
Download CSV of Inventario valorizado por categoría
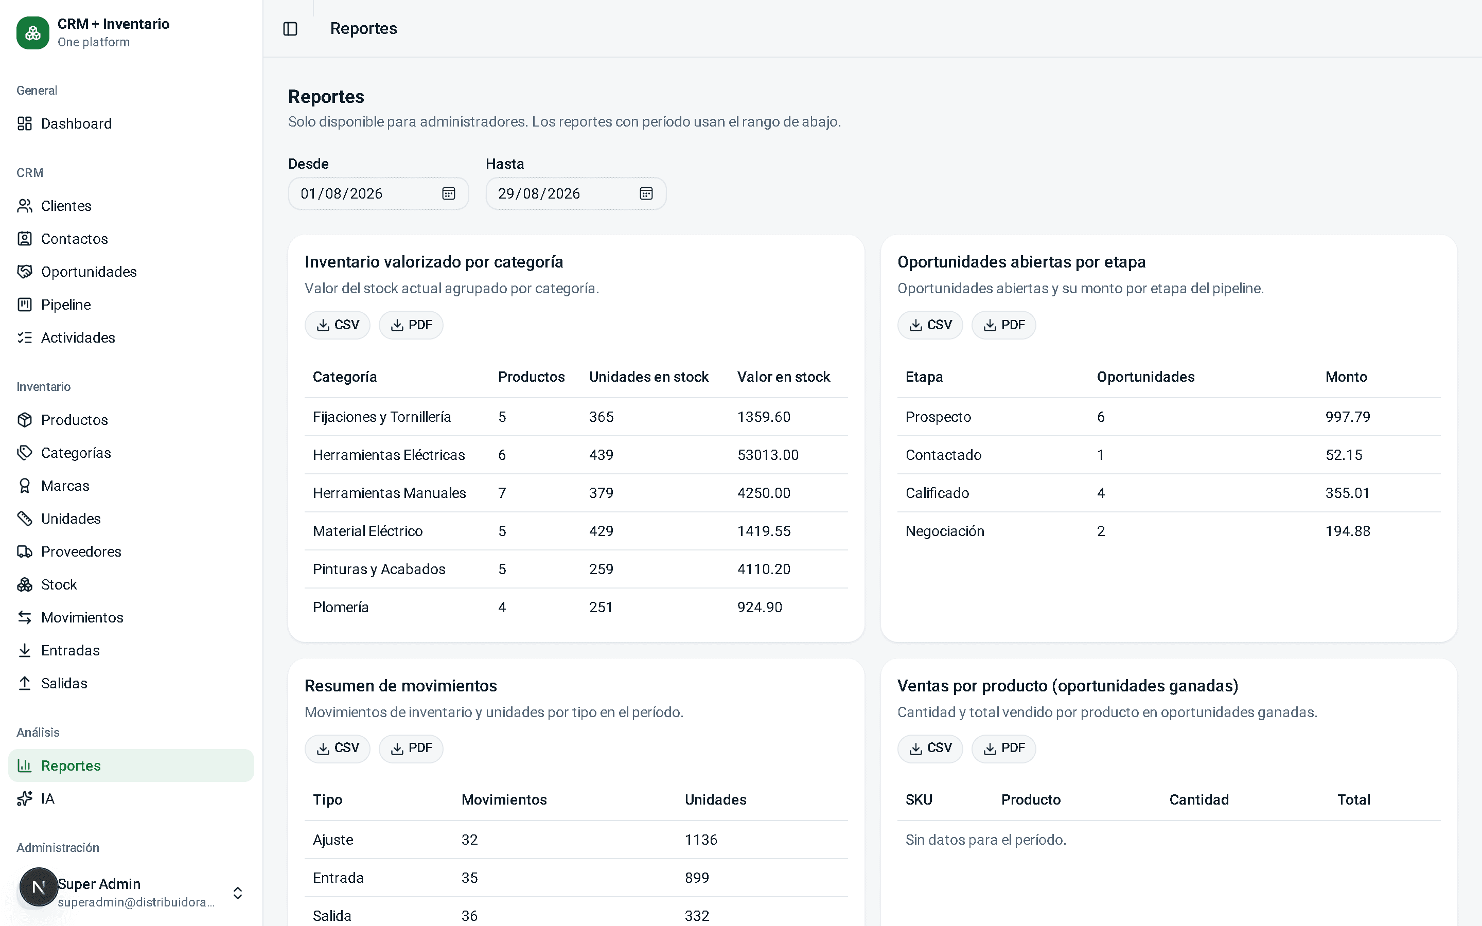[338, 325]
